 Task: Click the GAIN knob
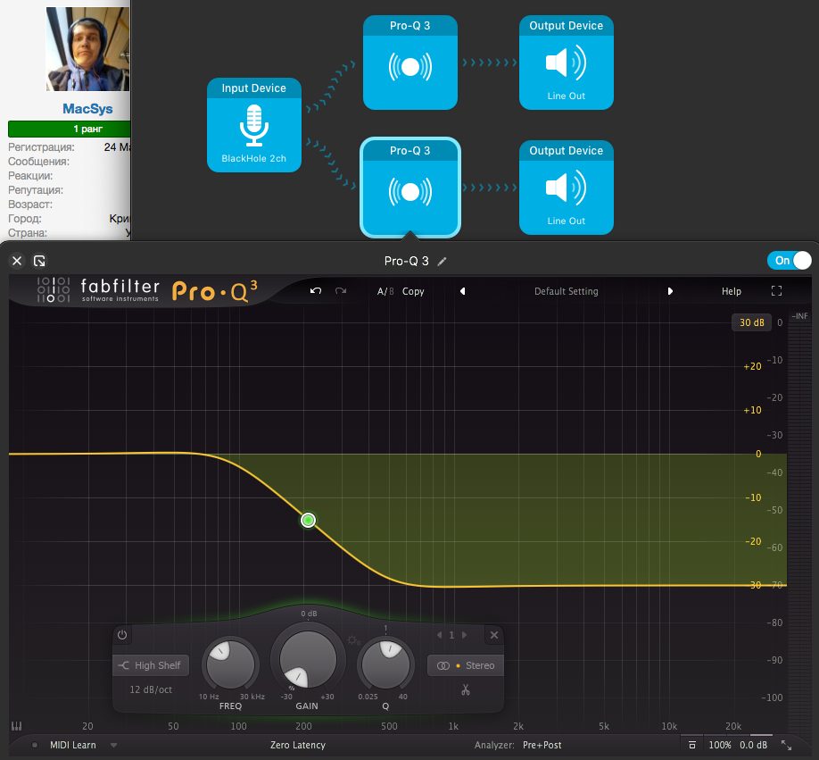click(308, 659)
